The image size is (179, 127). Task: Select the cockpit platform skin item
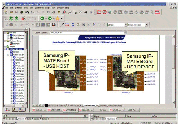tap(15, 44)
